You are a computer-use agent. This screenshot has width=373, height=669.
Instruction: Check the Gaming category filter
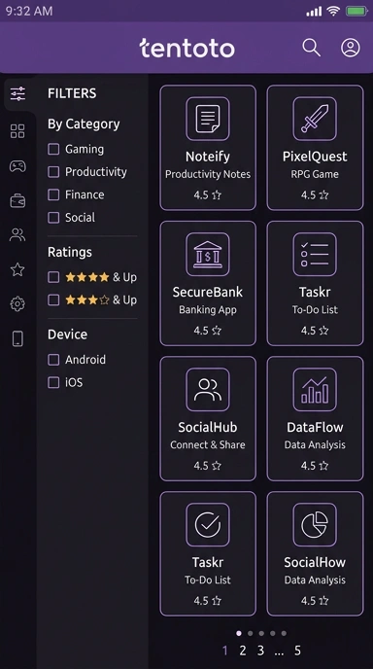pos(53,149)
